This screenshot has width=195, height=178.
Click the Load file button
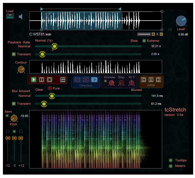click(10, 16)
